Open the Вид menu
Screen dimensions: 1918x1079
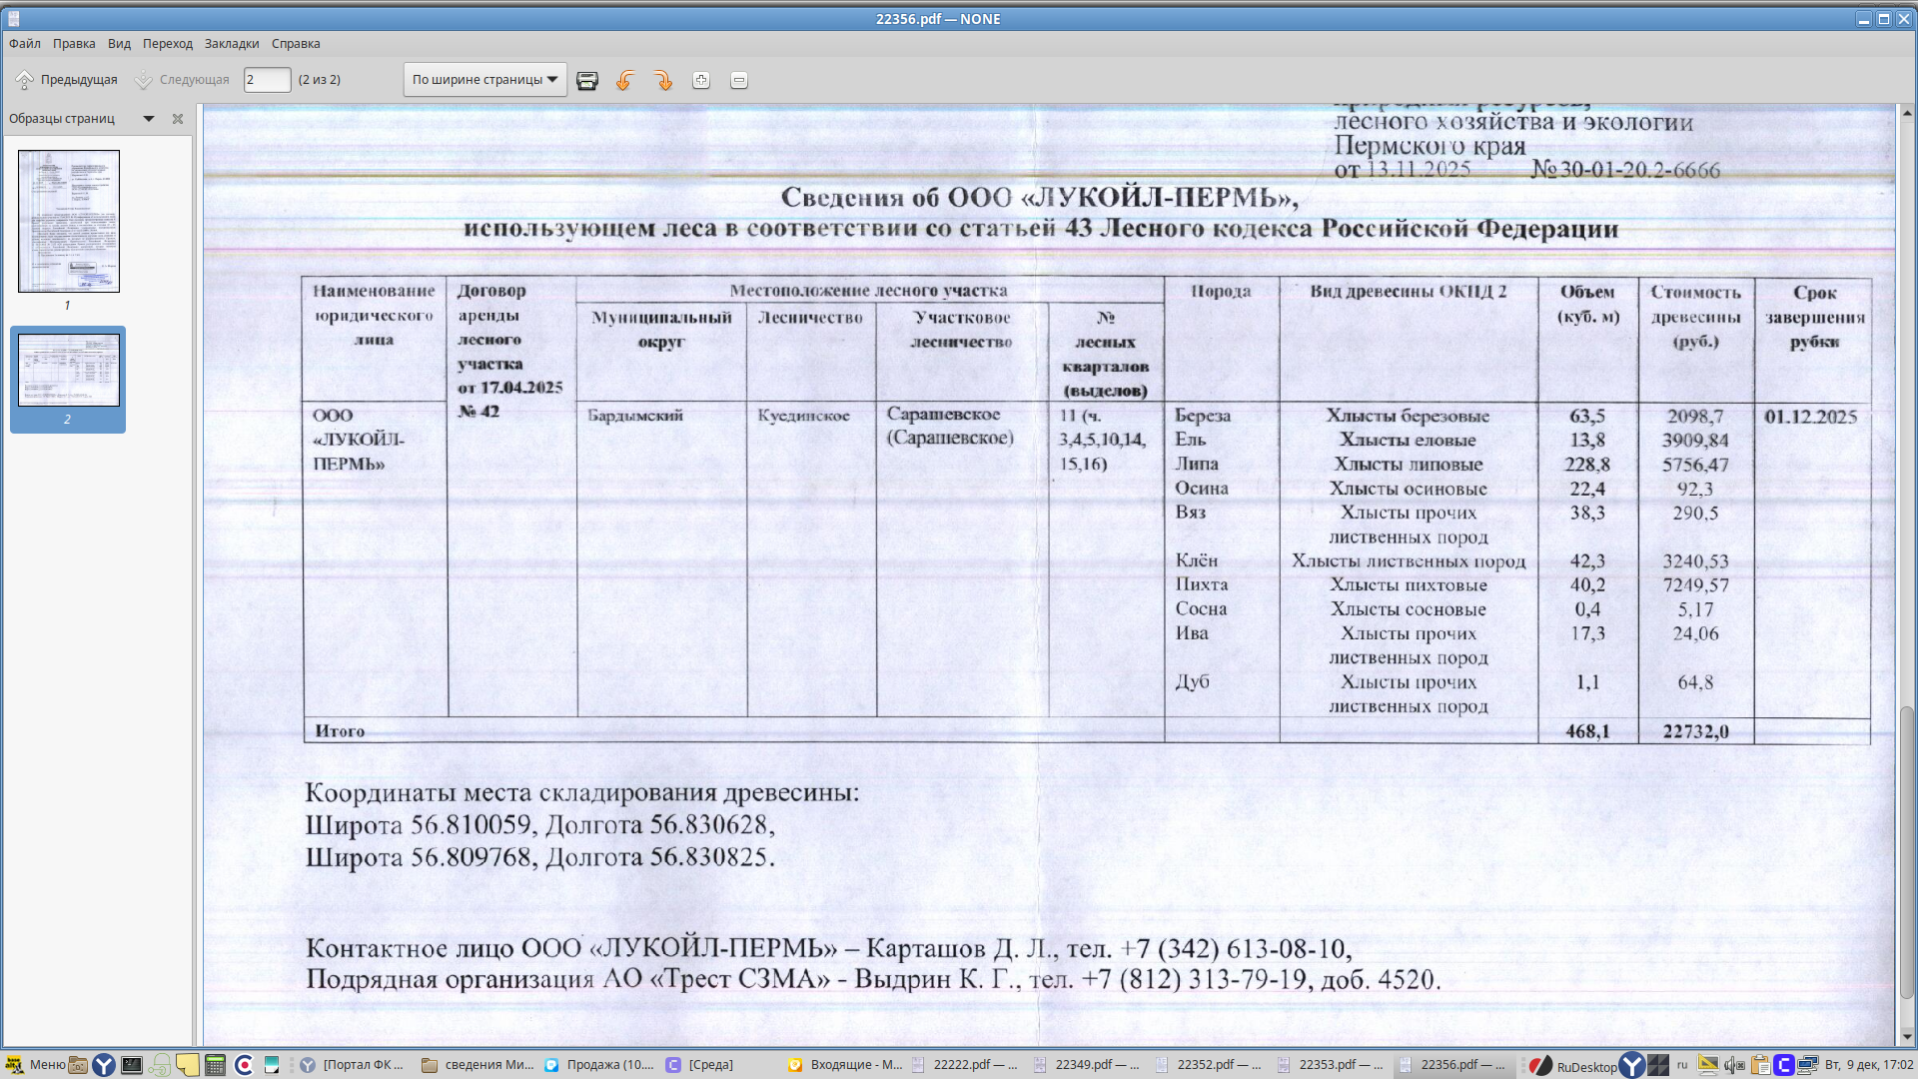(x=119, y=44)
